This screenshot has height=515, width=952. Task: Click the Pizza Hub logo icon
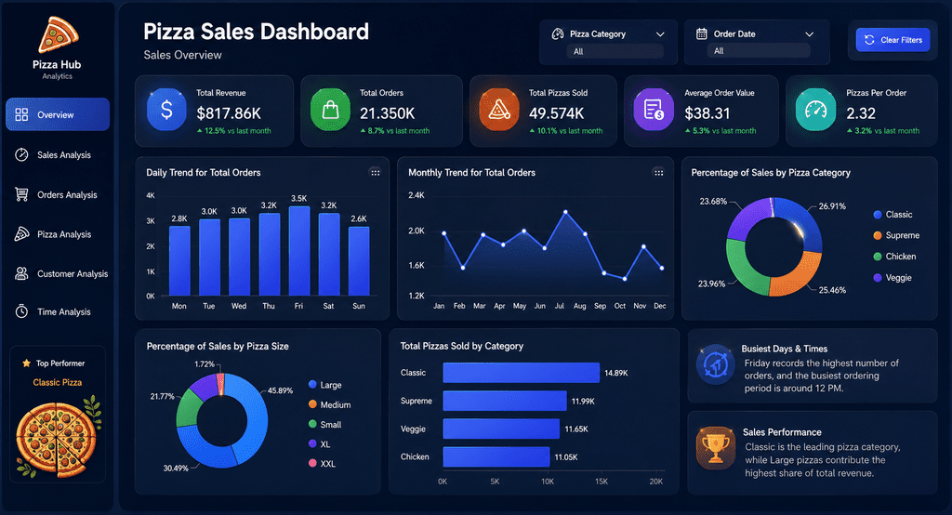58,34
